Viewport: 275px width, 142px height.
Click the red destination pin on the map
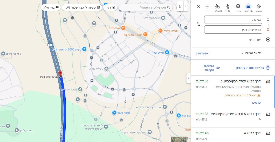pyautogui.click(x=60, y=73)
